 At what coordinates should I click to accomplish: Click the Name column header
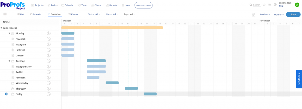tap(6, 22)
